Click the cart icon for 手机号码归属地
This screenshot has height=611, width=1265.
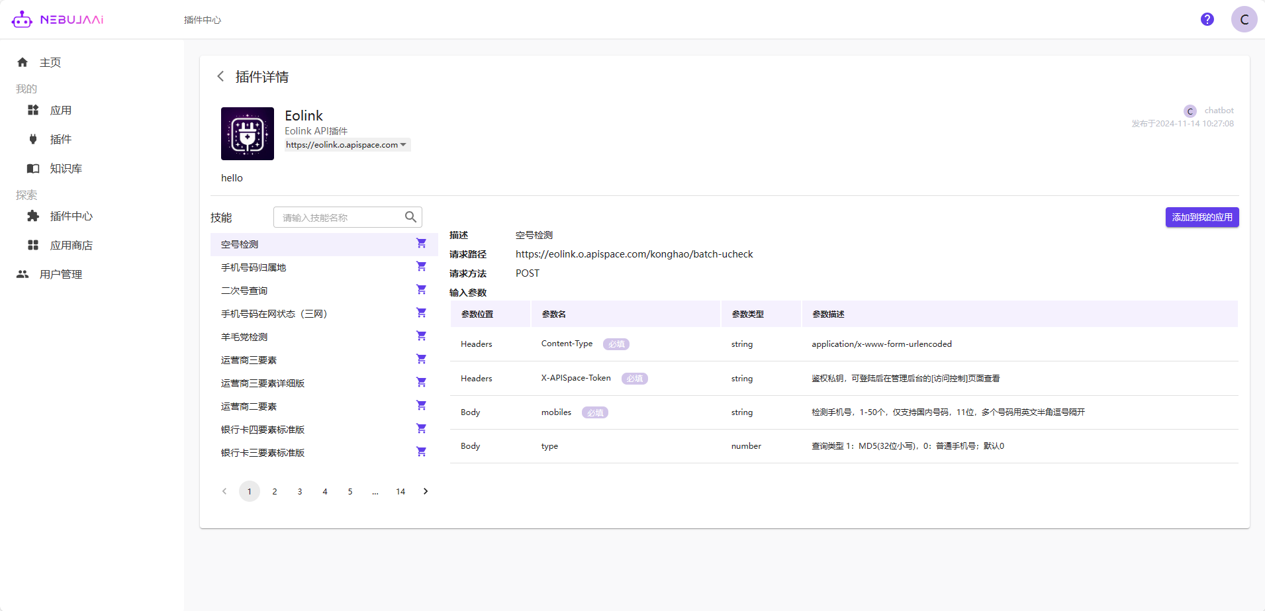(421, 267)
